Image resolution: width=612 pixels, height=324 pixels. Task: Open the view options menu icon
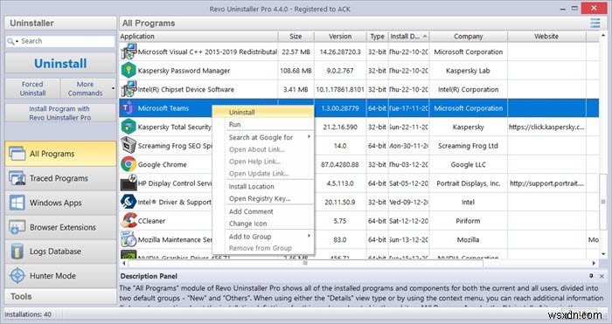pyautogui.click(x=595, y=23)
